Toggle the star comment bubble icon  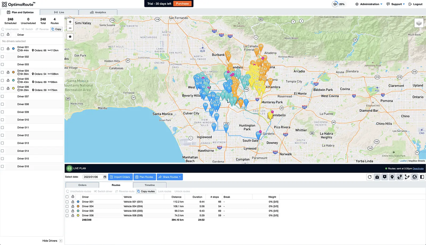click(385, 177)
